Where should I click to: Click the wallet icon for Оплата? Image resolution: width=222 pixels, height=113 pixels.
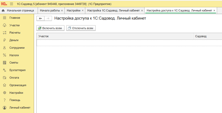pos(4,78)
